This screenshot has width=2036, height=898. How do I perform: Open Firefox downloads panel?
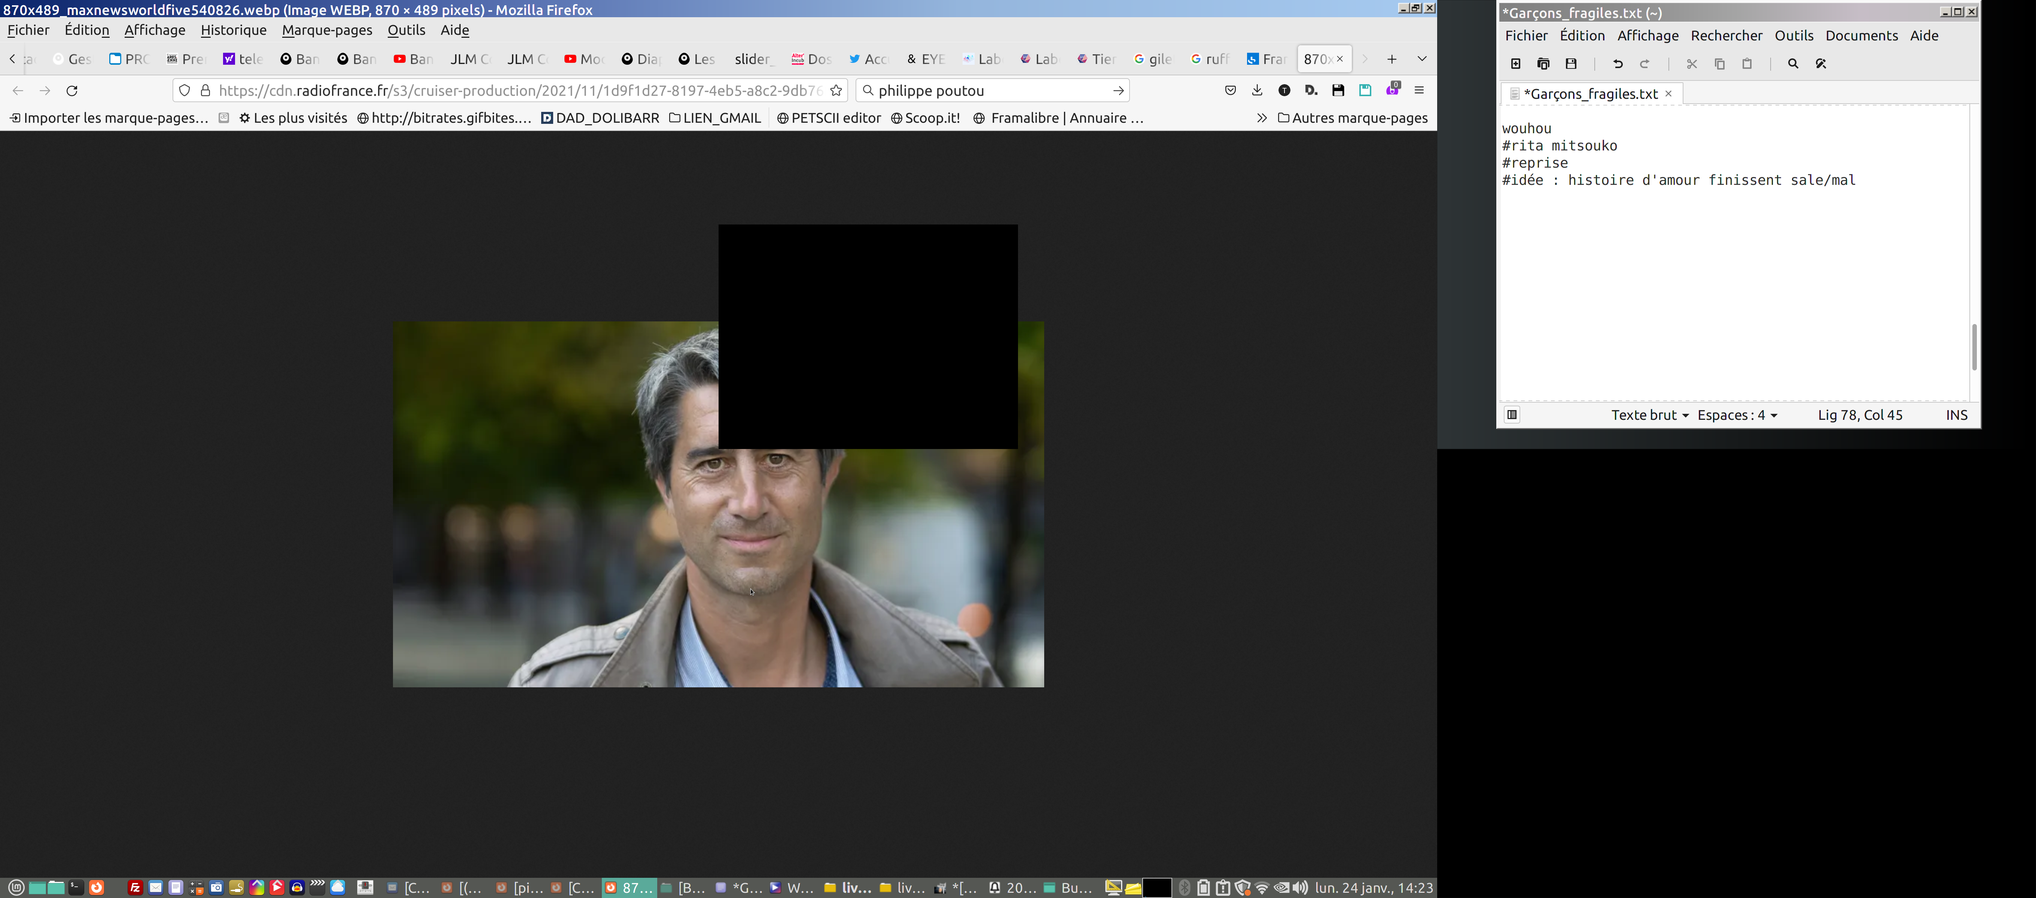pos(1257,91)
